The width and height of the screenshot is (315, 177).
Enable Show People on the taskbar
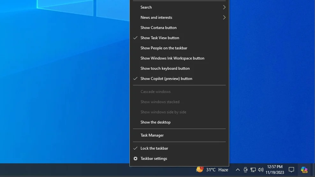tap(179, 48)
